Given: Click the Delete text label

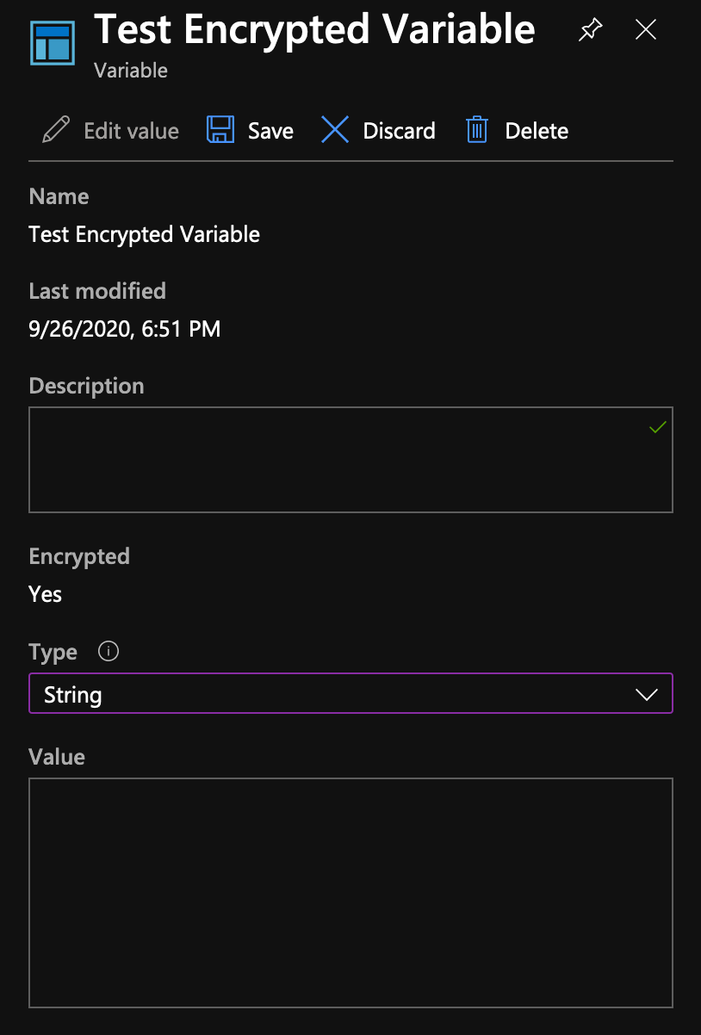Looking at the screenshot, I should [537, 131].
